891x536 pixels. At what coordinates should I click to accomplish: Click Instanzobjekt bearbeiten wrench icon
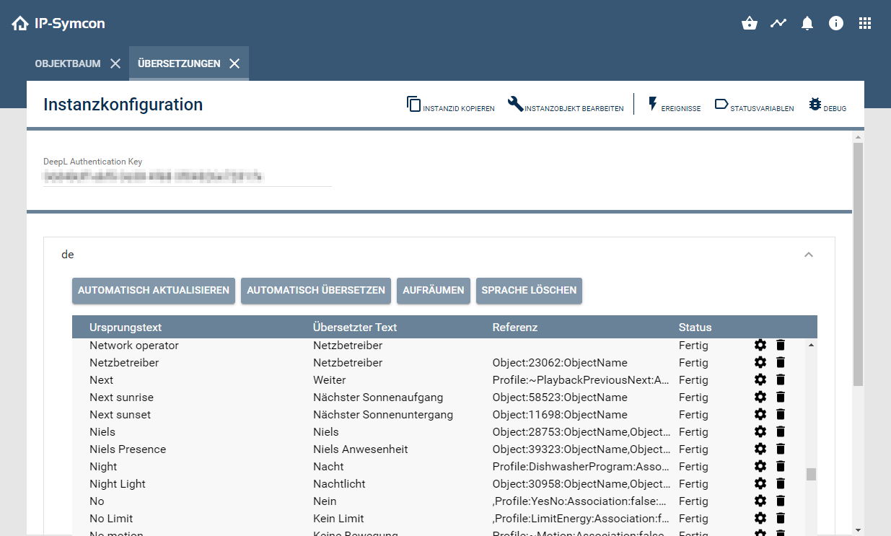click(515, 104)
